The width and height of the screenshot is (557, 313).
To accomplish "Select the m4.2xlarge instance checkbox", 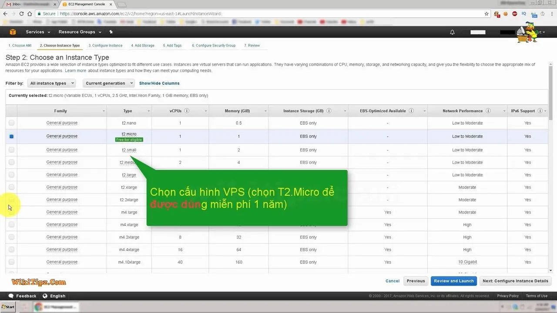I will [11, 237].
